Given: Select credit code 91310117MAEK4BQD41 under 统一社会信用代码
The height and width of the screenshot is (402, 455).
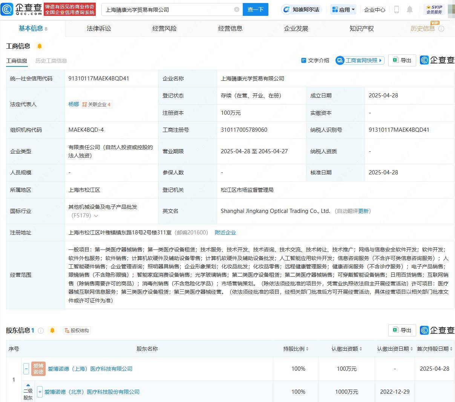Looking at the screenshot, I should click(99, 79).
